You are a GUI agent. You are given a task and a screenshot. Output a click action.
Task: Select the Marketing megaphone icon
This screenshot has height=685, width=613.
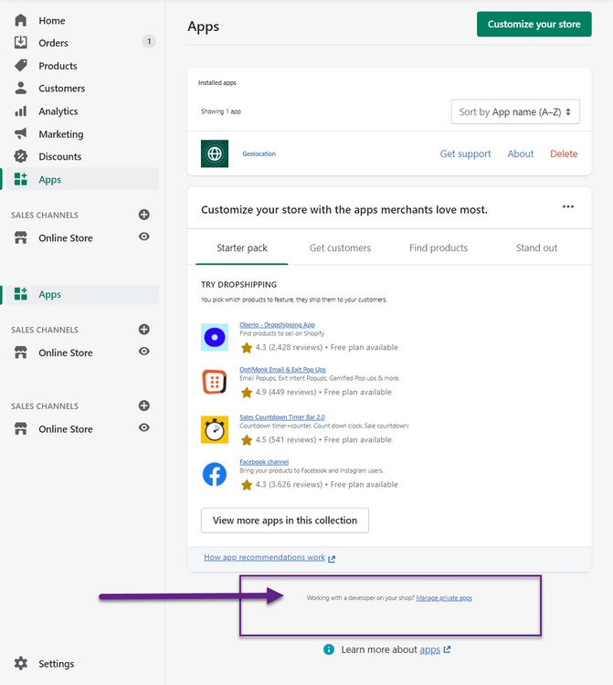click(20, 133)
